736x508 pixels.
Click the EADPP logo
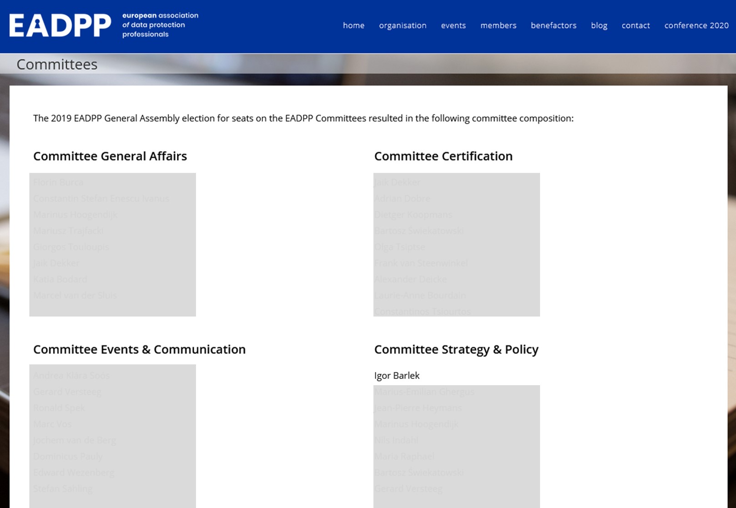click(60, 25)
